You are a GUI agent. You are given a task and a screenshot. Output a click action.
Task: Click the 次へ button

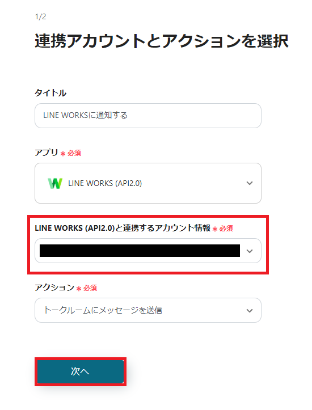[81, 371]
